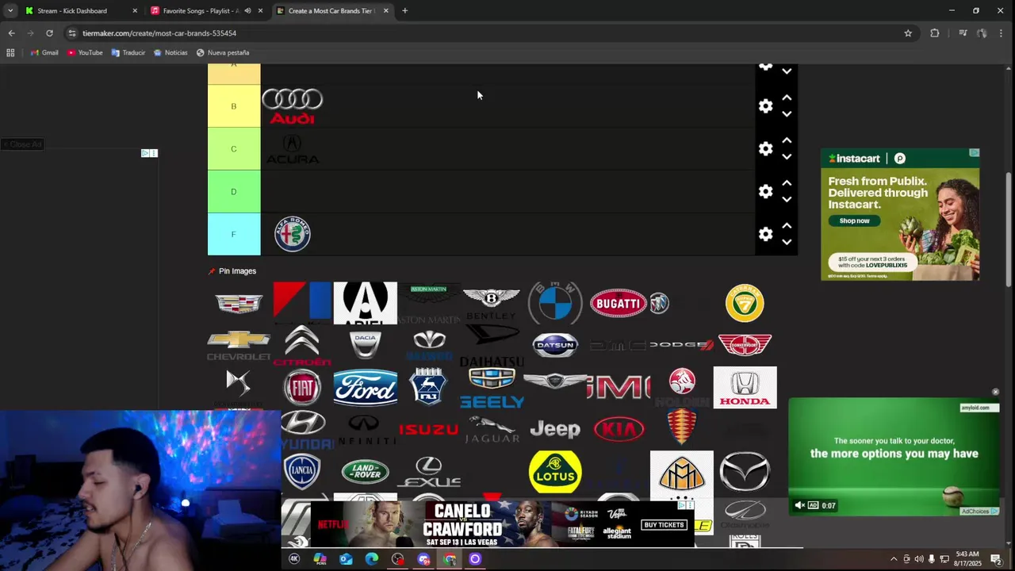1015x571 pixels.
Task: Open settings gear for tier B
Action: click(x=765, y=105)
